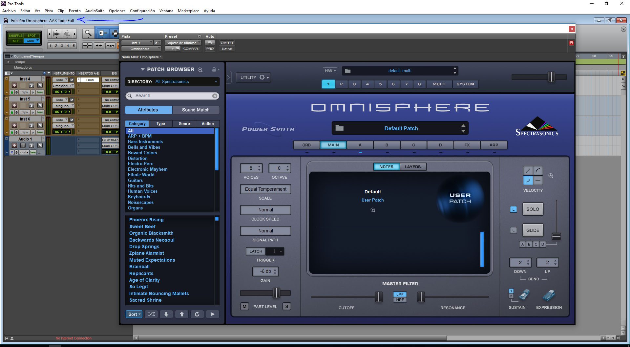The width and height of the screenshot is (630, 347).
Task: Play patch audition preview button
Action: pyautogui.click(x=212, y=314)
